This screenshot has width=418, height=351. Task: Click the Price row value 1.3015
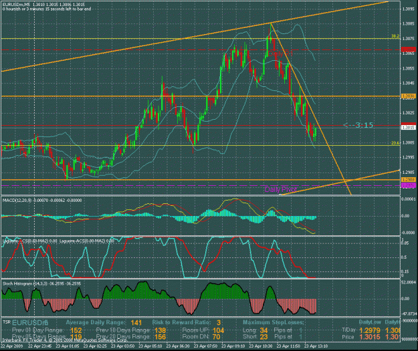(370, 337)
